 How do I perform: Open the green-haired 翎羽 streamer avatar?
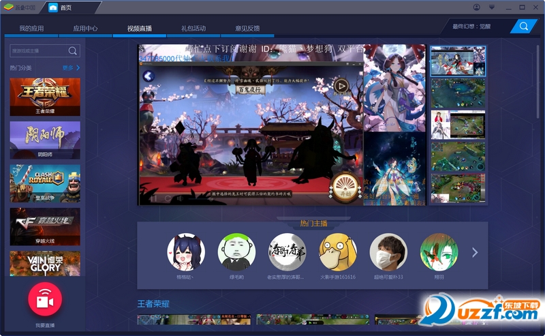click(439, 252)
